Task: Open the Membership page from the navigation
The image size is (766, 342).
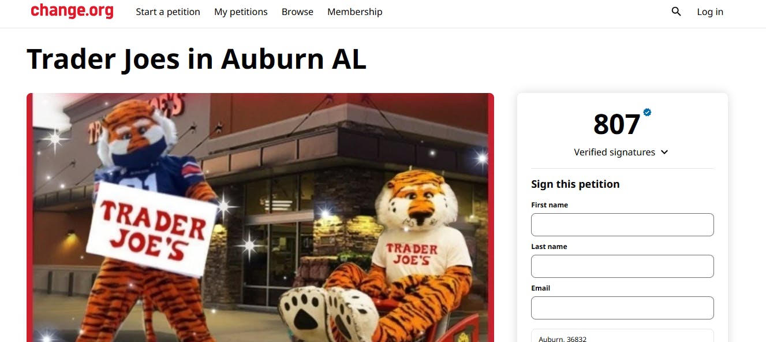Action: point(354,12)
